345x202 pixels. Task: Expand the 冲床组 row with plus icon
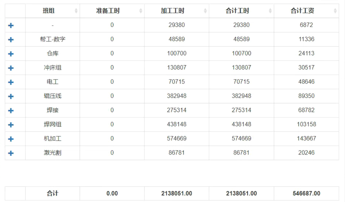coord(11,68)
